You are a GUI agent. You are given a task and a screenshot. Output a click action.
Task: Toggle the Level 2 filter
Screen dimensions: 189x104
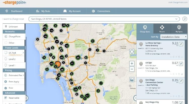14,59
